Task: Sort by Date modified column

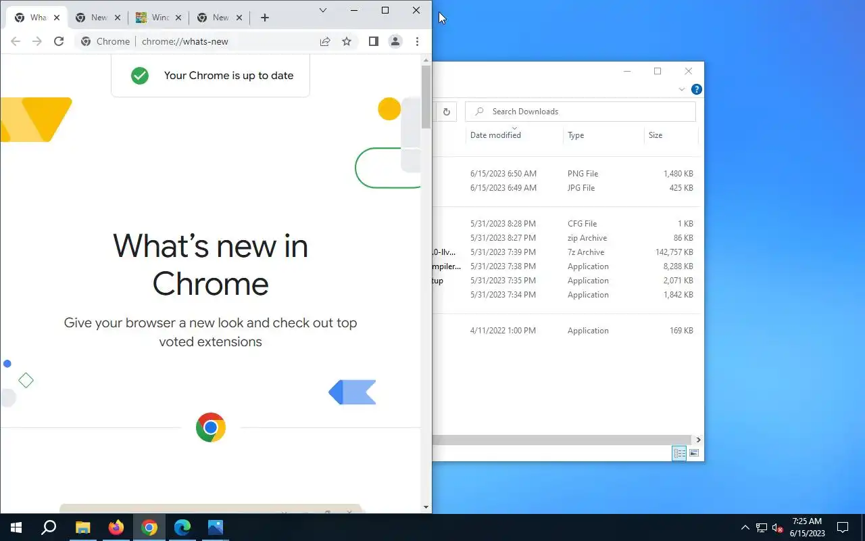Action: point(514,135)
